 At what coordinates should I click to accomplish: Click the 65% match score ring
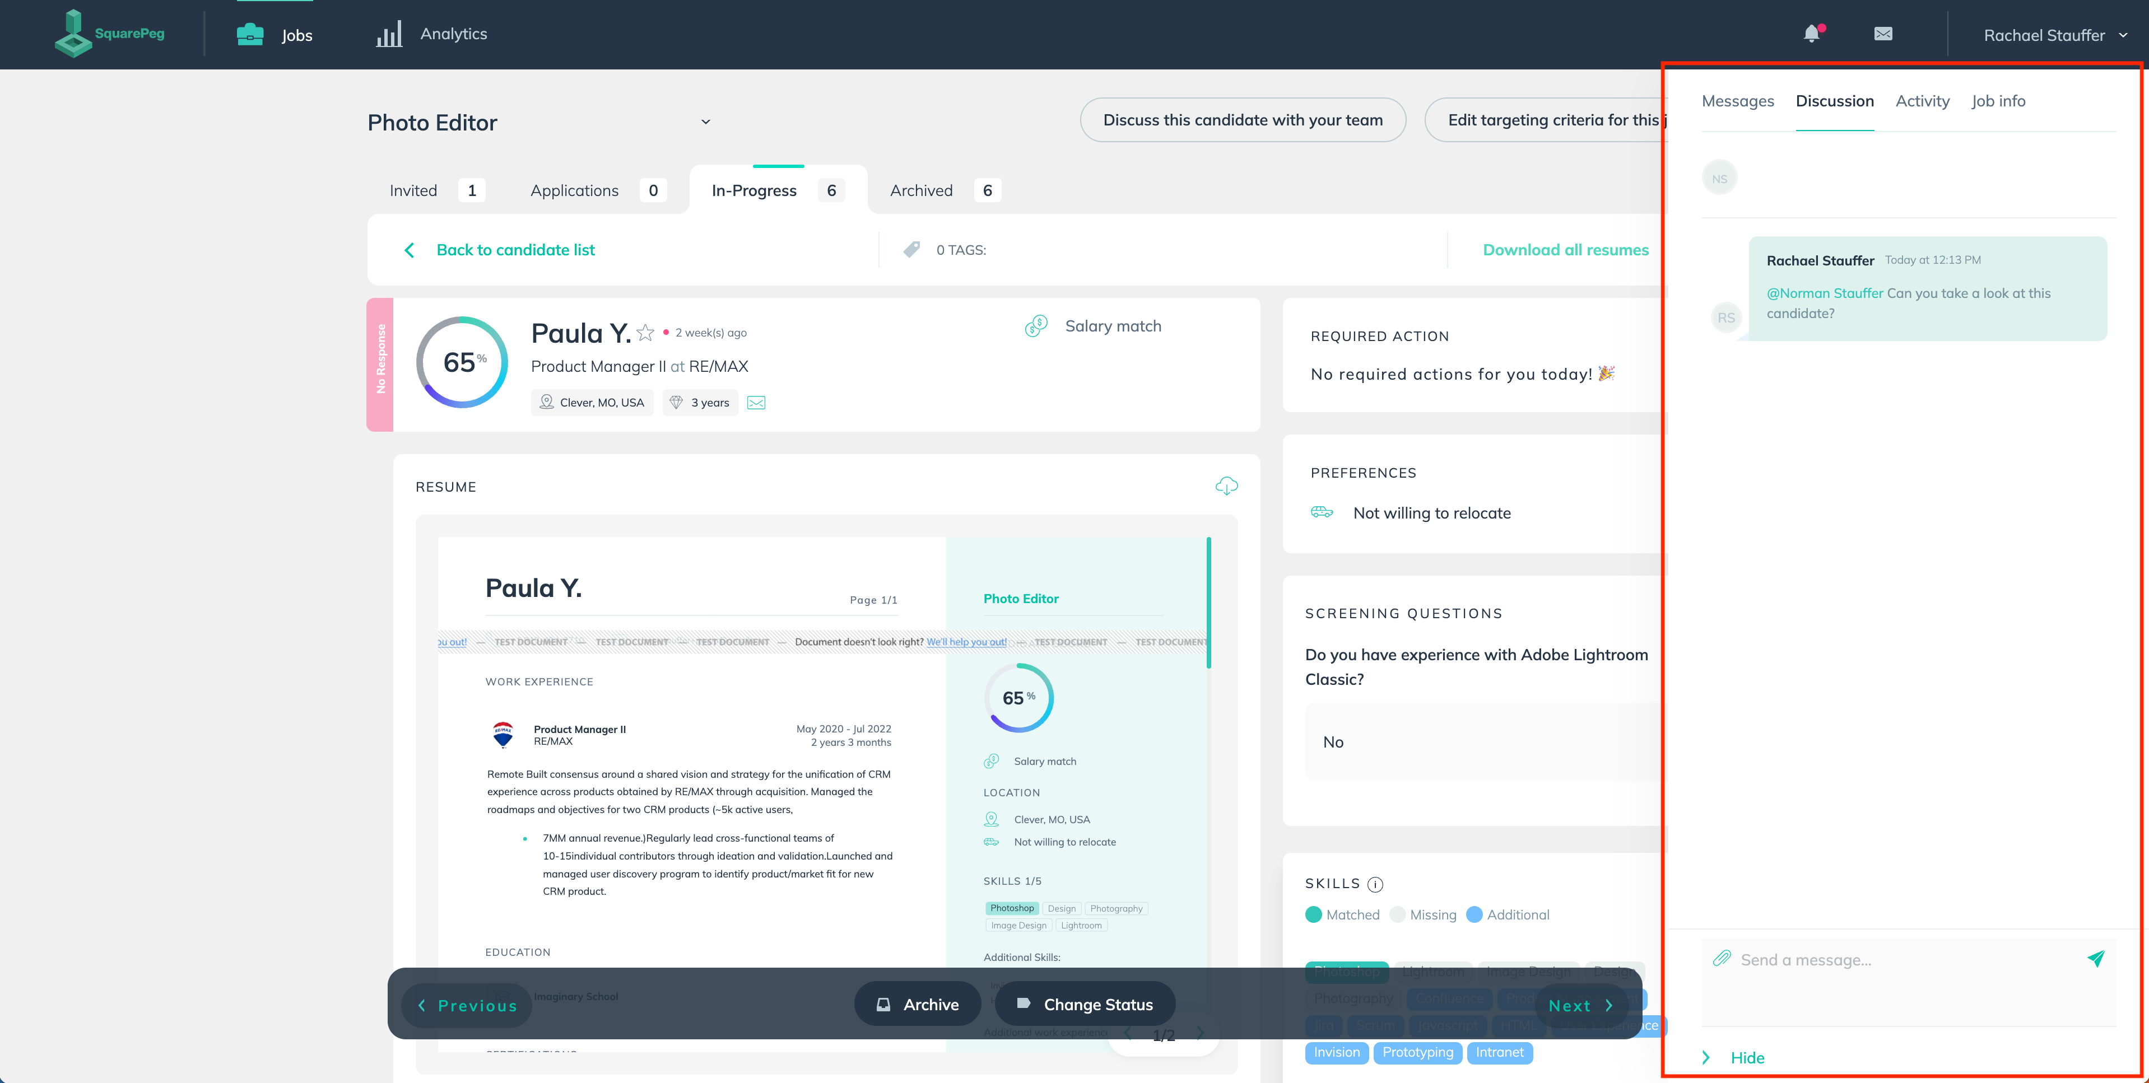[462, 362]
